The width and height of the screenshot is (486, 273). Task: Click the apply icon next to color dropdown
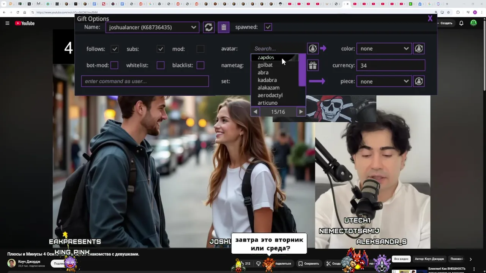[418, 49]
